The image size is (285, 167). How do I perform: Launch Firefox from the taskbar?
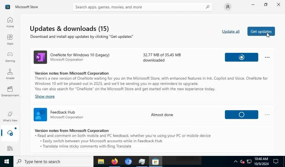(x=114, y=161)
